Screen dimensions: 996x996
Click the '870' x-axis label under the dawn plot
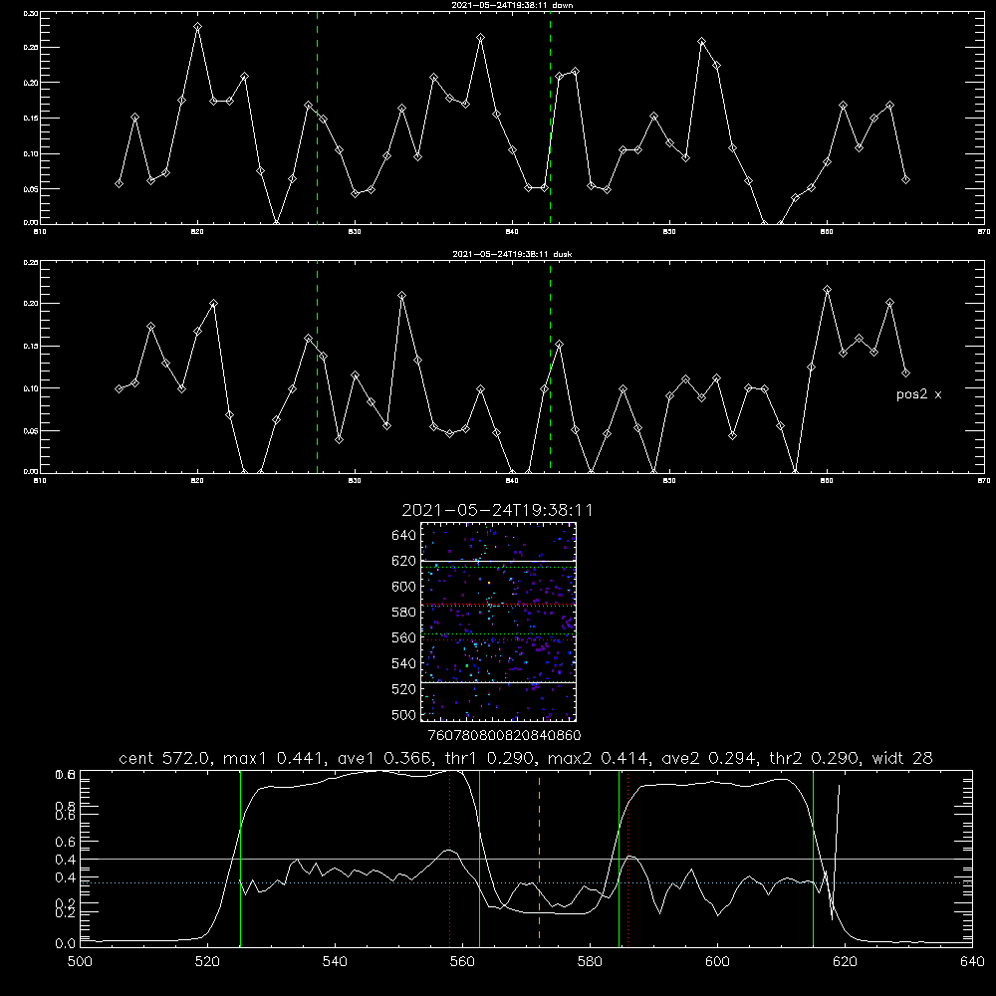click(983, 232)
